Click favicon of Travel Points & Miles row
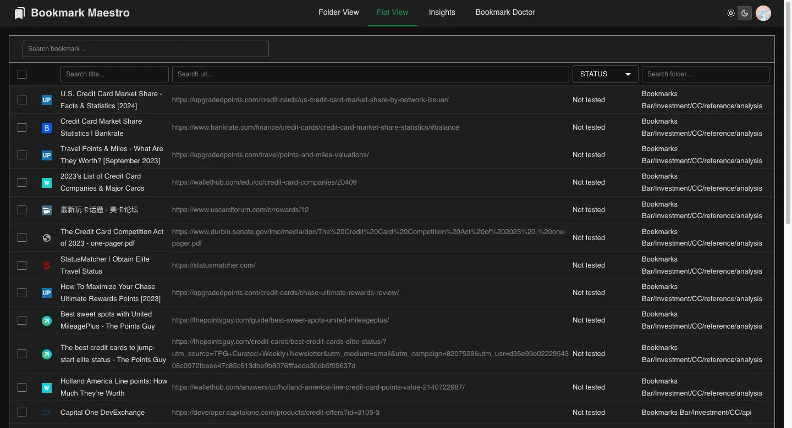 [x=47, y=155]
